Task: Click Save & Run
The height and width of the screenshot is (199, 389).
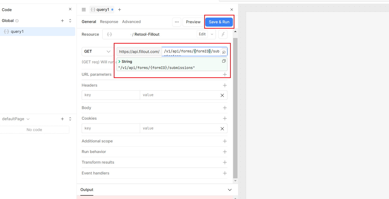Action: [x=219, y=22]
